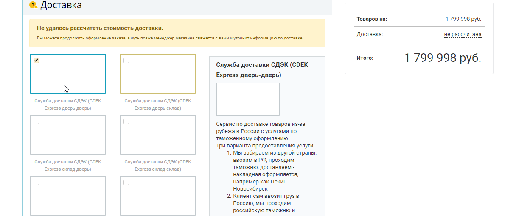Click the 'Служба доставки СДЭК (CDEK Express дверь-дверь)' description panel title
The image size is (516, 216).
tap(262, 70)
